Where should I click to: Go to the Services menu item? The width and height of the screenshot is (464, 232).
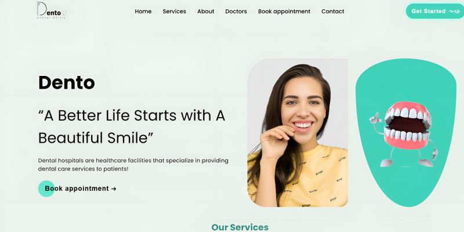coord(175,12)
